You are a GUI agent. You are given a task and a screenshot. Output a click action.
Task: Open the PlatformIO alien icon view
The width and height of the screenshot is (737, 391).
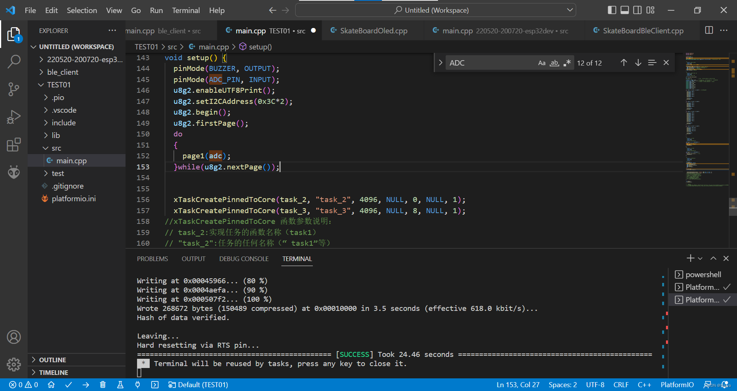(x=14, y=172)
